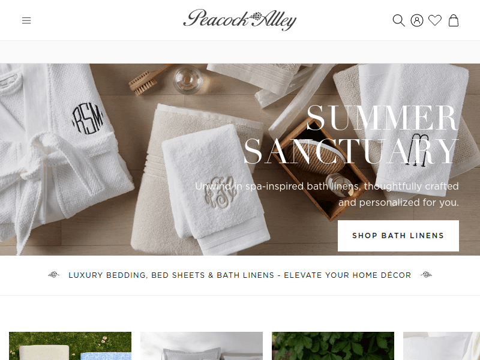This screenshot has width=480, height=360.
Task: Open the hamburger navigation menu
Action: point(26,20)
